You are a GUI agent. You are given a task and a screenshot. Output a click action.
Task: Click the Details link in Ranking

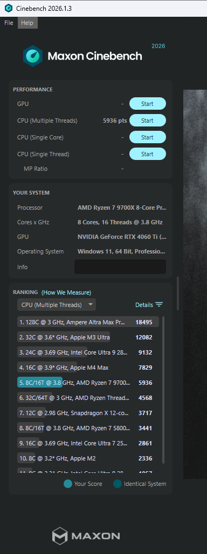144,304
